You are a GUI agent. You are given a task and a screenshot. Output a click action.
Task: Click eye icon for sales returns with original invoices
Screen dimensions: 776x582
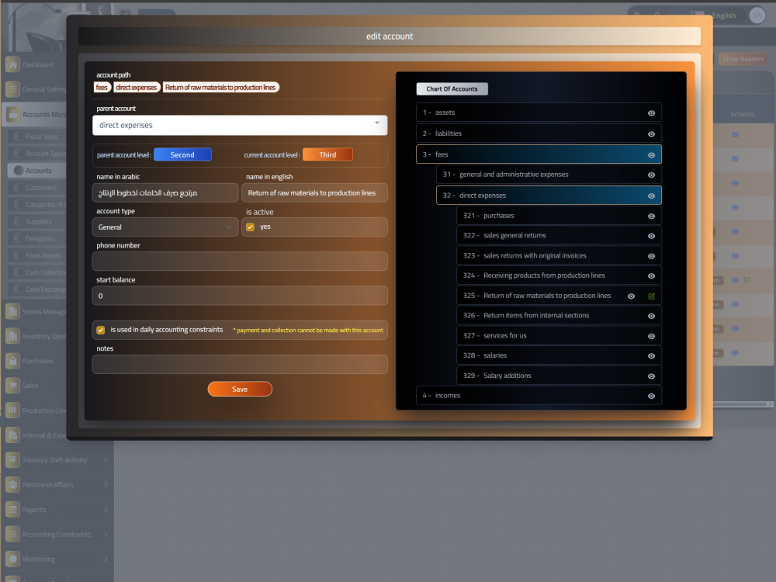point(651,256)
